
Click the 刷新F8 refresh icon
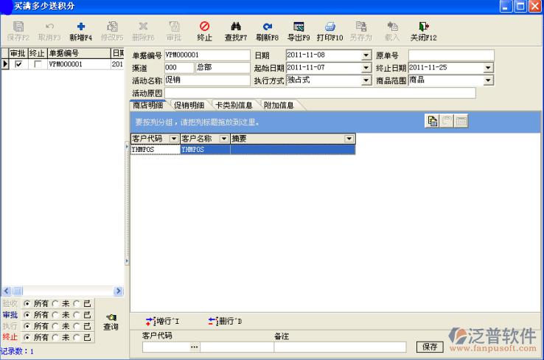pos(267,27)
